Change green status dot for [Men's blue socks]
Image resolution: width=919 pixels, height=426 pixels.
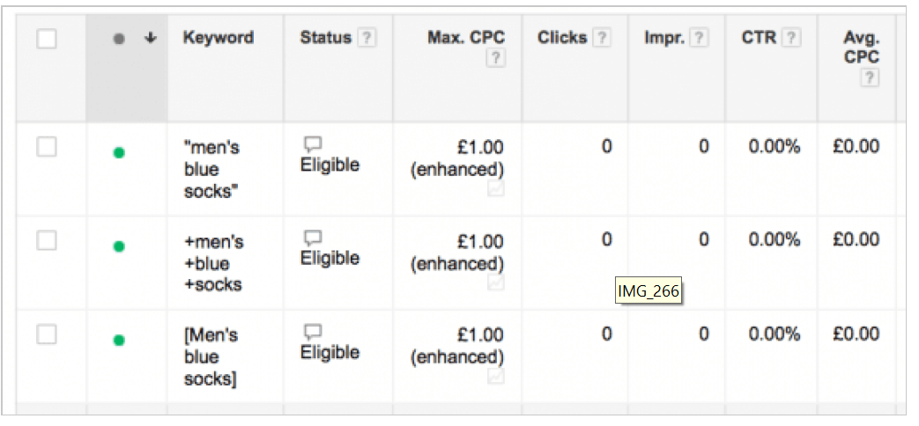pyautogui.click(x=119, y=340)
